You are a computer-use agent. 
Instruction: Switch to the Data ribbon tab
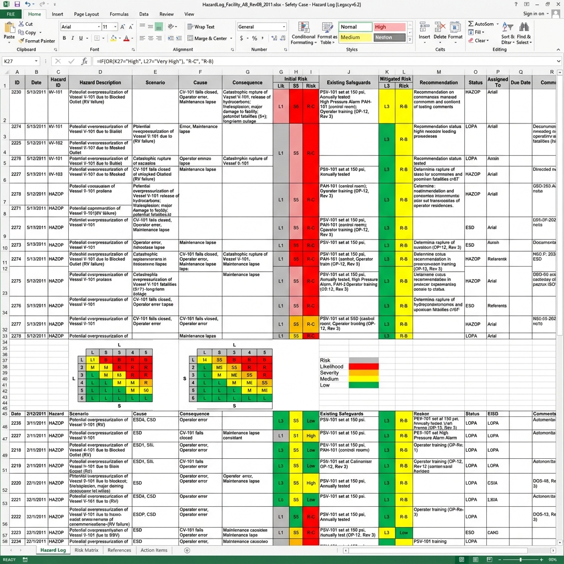point(144,14)
